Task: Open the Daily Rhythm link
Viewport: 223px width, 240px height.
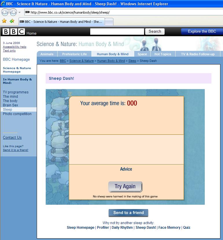Action: tap(122, 228)
